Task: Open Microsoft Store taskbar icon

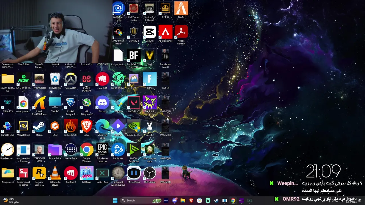Action: click(200, 200)
